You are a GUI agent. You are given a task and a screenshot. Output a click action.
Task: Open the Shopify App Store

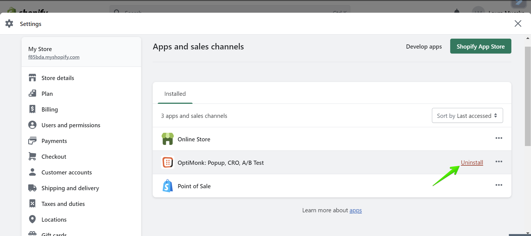(x=481, y=46)
